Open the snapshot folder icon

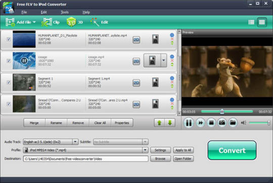point(233,123)
